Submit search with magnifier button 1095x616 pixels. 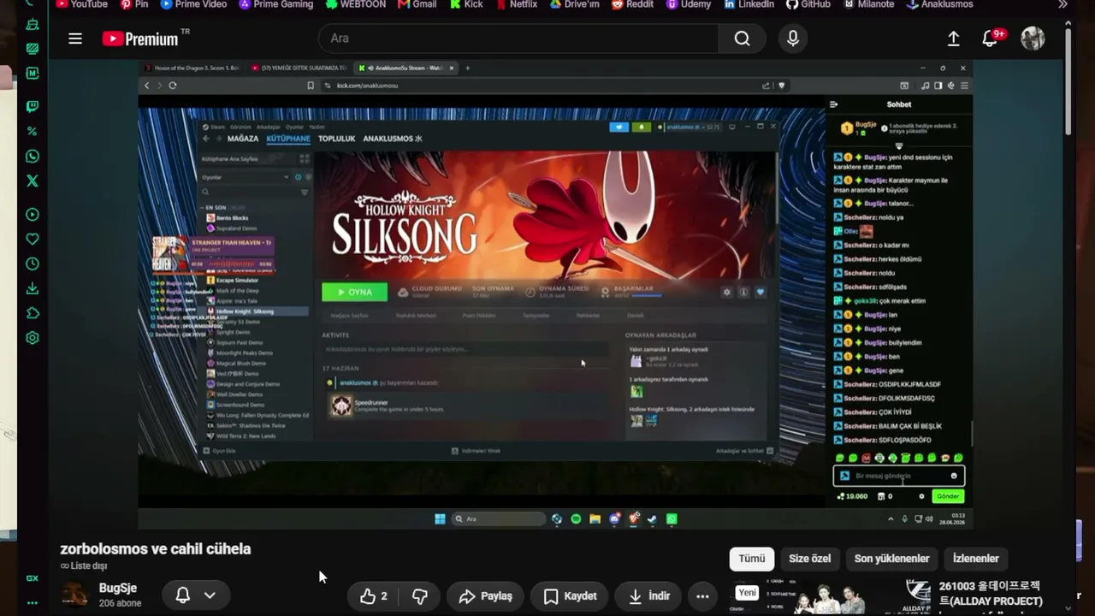click(x=742, y=38)
